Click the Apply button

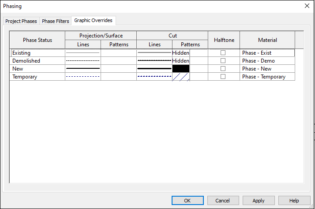(x=259, y=201)
